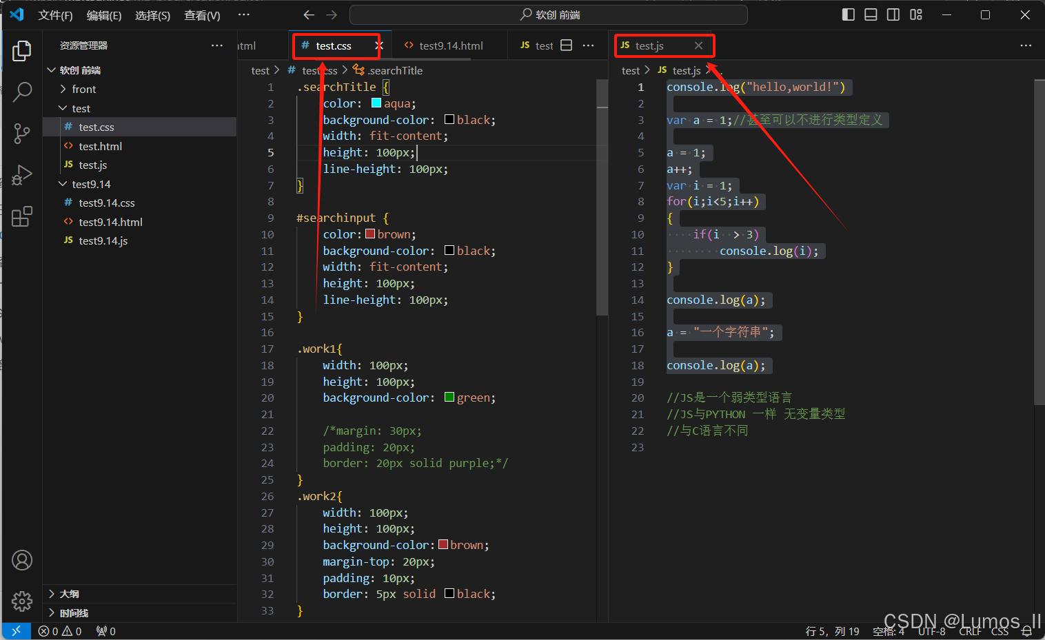
Task: Toggle the bottom panel visibility
Action: point(871,14)
